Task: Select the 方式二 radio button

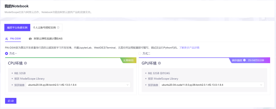Action: [x=140, y=53]
